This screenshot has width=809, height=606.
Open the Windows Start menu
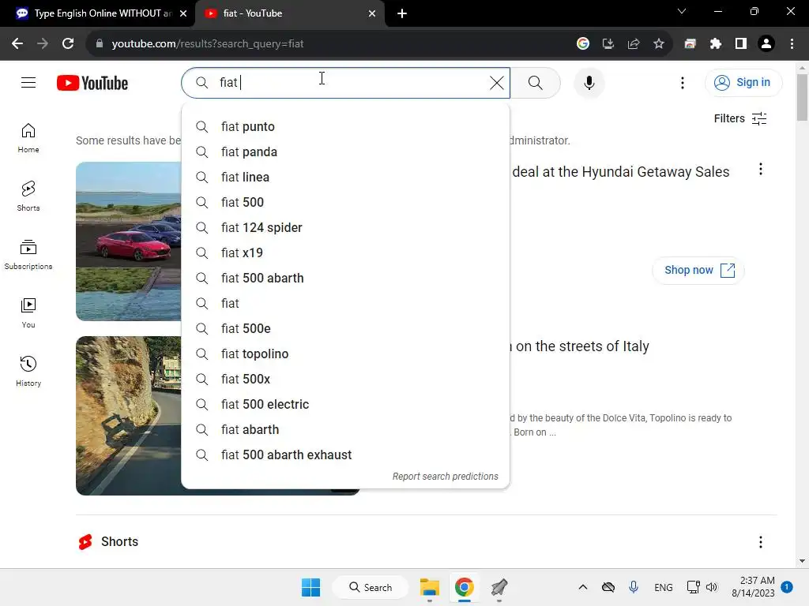point(310,587)
